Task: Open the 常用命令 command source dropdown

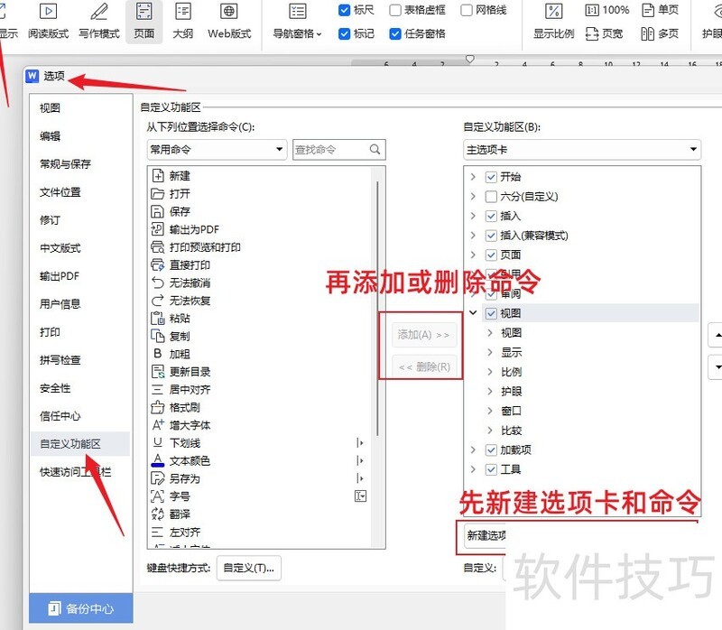Action: [x=217, y=150]
